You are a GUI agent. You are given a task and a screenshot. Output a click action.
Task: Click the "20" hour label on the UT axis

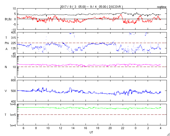tap(110, 128)
